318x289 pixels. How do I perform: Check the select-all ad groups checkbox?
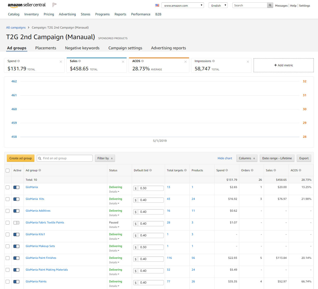point(8,171)
